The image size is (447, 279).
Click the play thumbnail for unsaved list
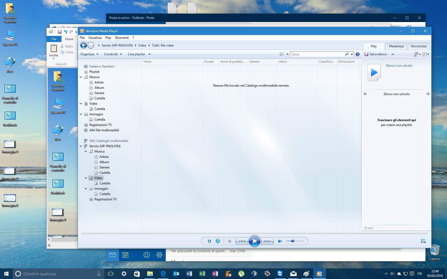pos(374,72)
